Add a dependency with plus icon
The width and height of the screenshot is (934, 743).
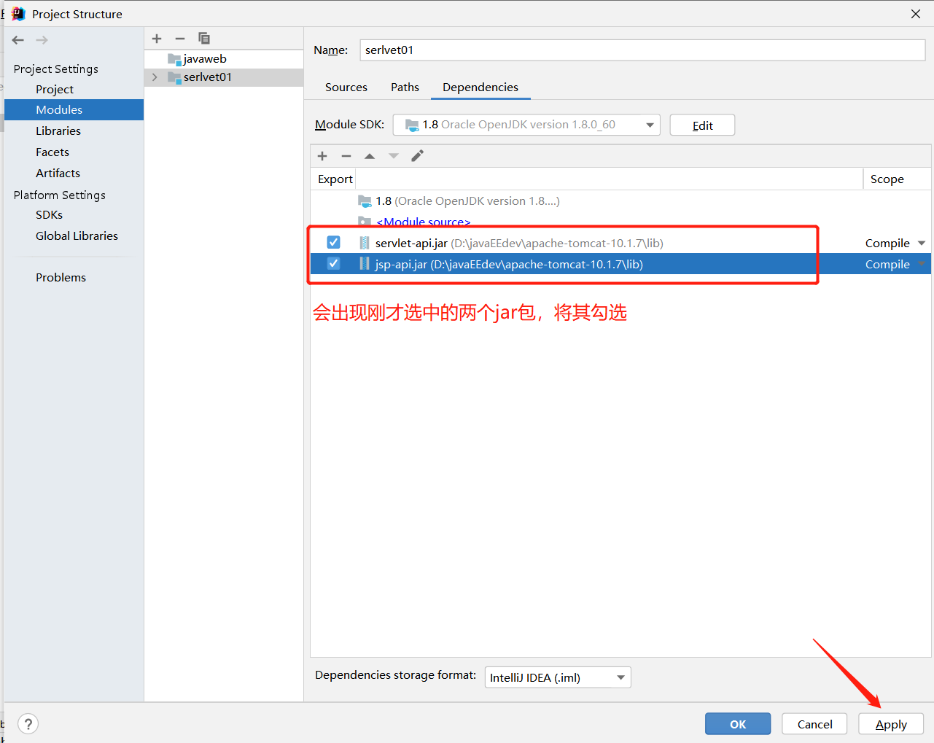click(322, 156)
